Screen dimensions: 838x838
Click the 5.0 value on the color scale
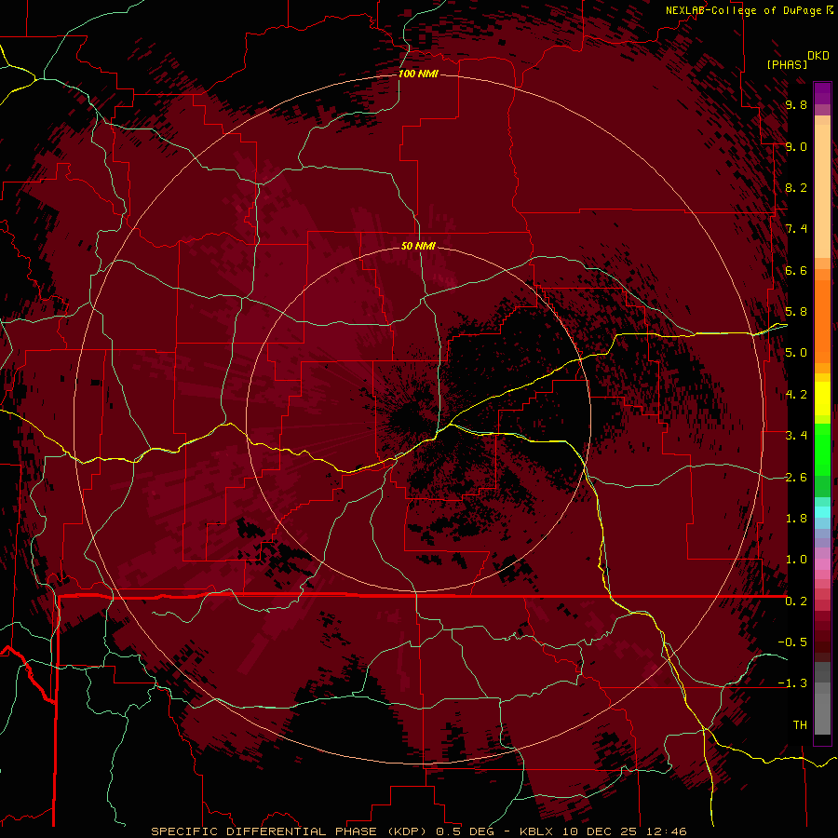[796, 353]
